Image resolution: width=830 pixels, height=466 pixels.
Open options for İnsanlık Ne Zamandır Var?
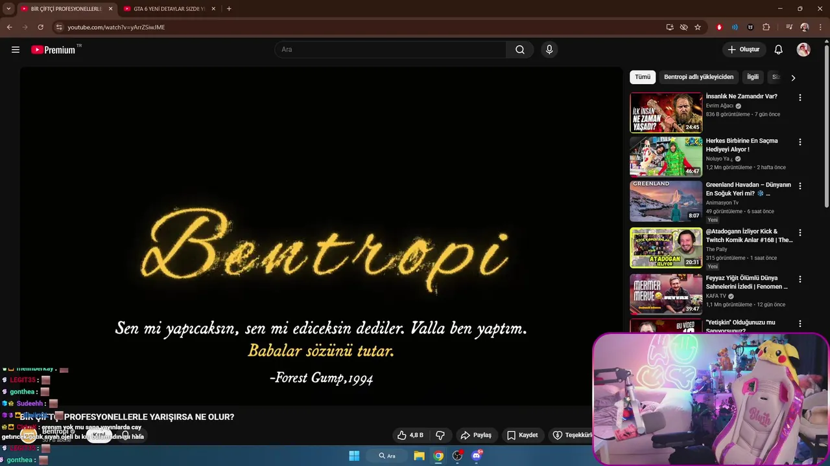tap(800, 98)
